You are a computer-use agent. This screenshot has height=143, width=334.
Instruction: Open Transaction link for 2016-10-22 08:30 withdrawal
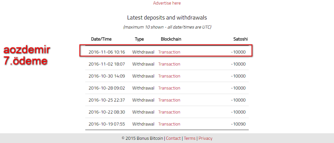tap(169, 112)
